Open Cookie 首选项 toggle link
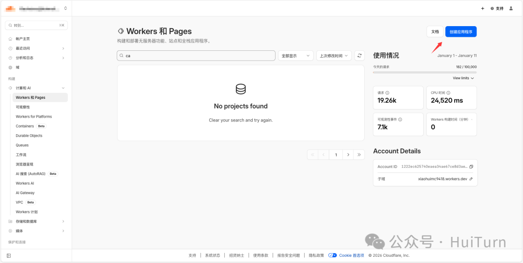This screenshot has height=263, width=523. point(346,255)
